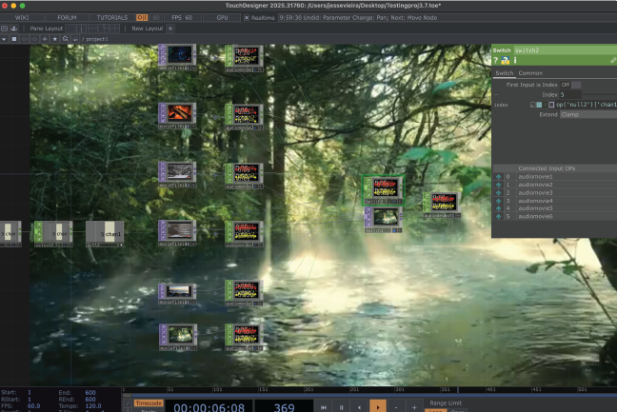Click the star bookmark icon in path bar
This screenshot has width=617, height=412.
[54, 39]
